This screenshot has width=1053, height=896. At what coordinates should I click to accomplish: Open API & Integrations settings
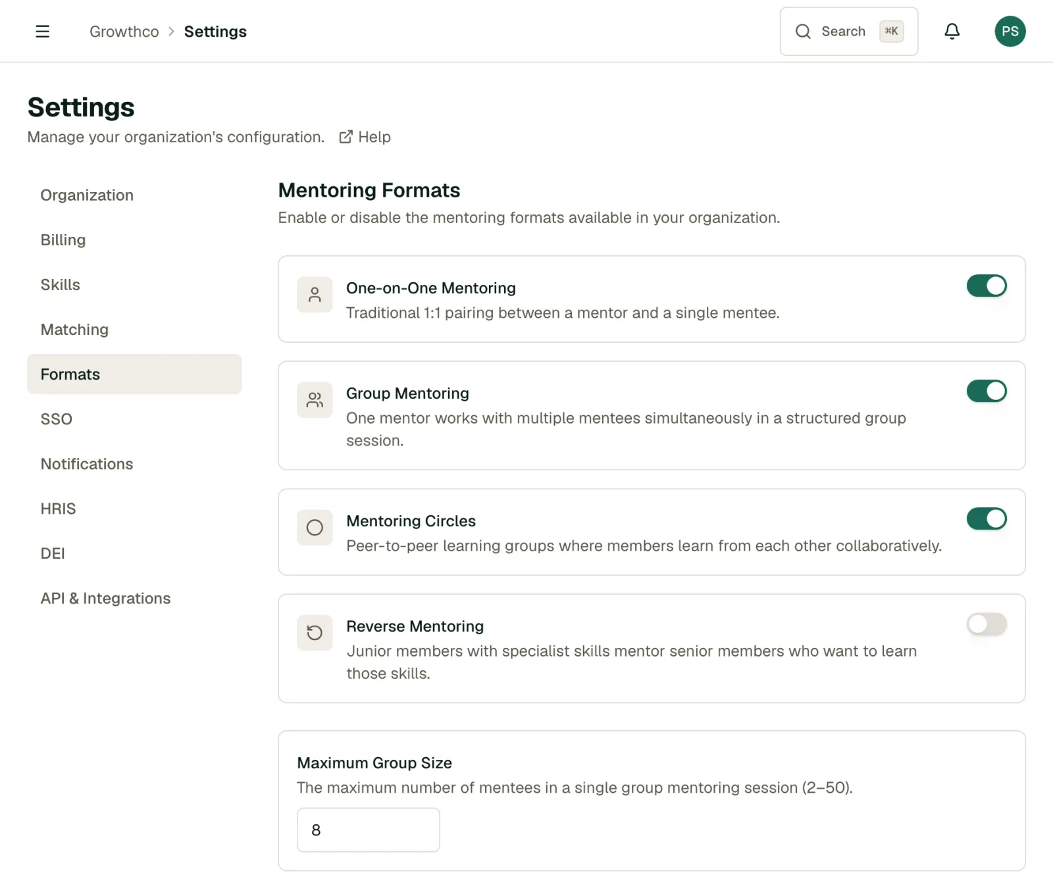tap(134, 598)
